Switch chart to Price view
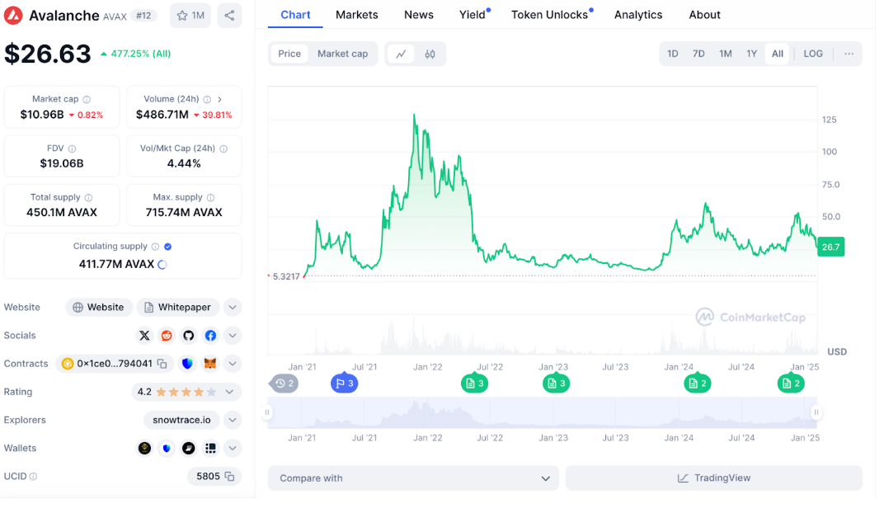This screenshot has width=884, height=513. point(289,54)
